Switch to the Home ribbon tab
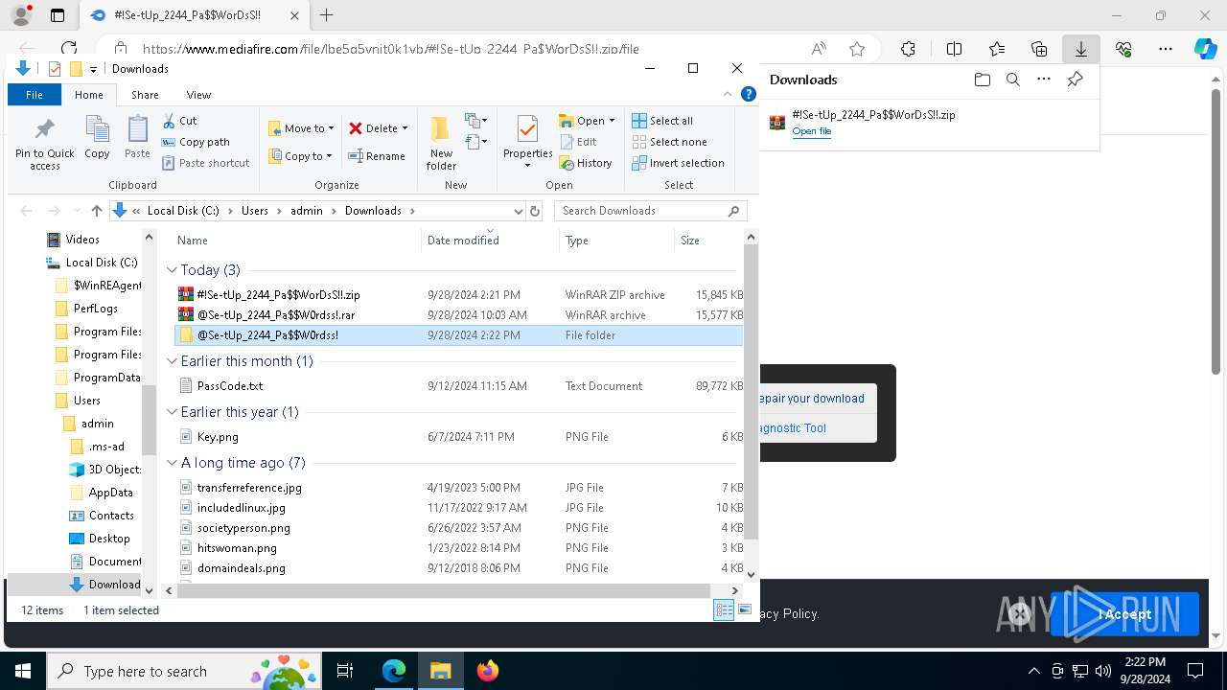 88,95
